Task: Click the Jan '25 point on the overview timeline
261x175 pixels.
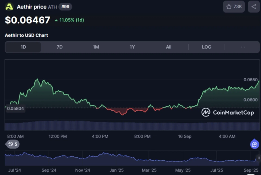Action: click(116, 170)
